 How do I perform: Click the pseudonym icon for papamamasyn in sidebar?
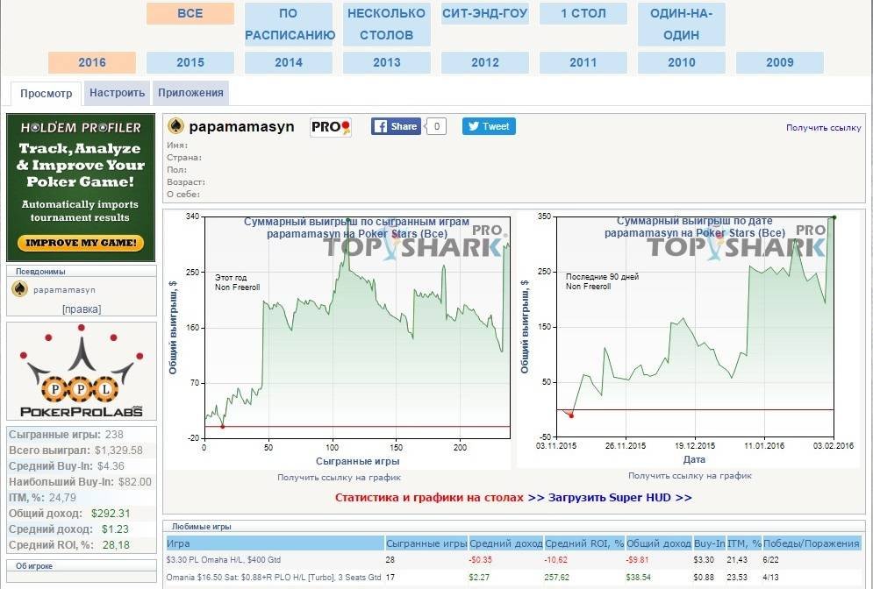19,289
